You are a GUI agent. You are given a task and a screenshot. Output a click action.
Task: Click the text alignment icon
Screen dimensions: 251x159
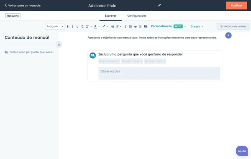click(118, 27)
